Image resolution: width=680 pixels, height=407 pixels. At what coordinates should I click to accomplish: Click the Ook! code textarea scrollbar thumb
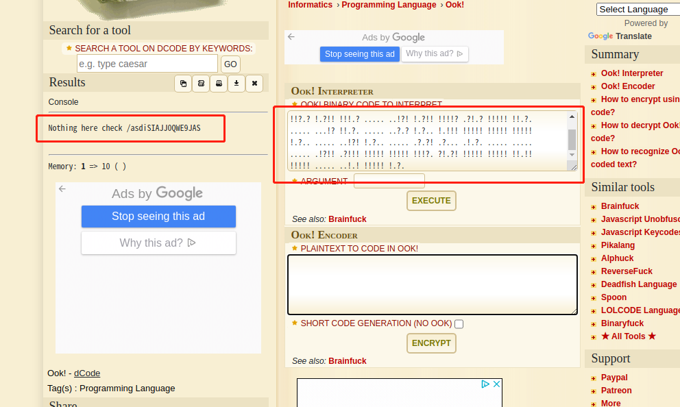tap(572, 140)
